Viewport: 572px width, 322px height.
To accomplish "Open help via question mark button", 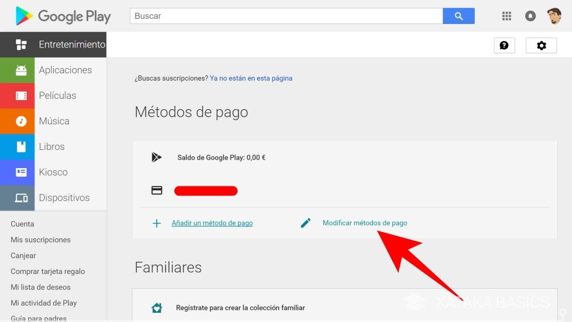I will coord(504,45).
